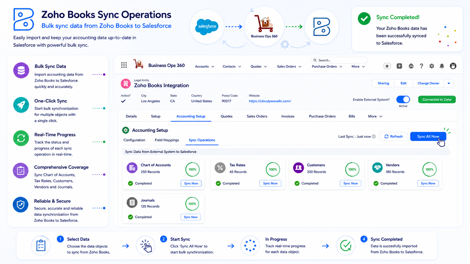Switch to the Field Mappings sub-tab
This screenshot has height=264, width=470.
coord(167,140)
